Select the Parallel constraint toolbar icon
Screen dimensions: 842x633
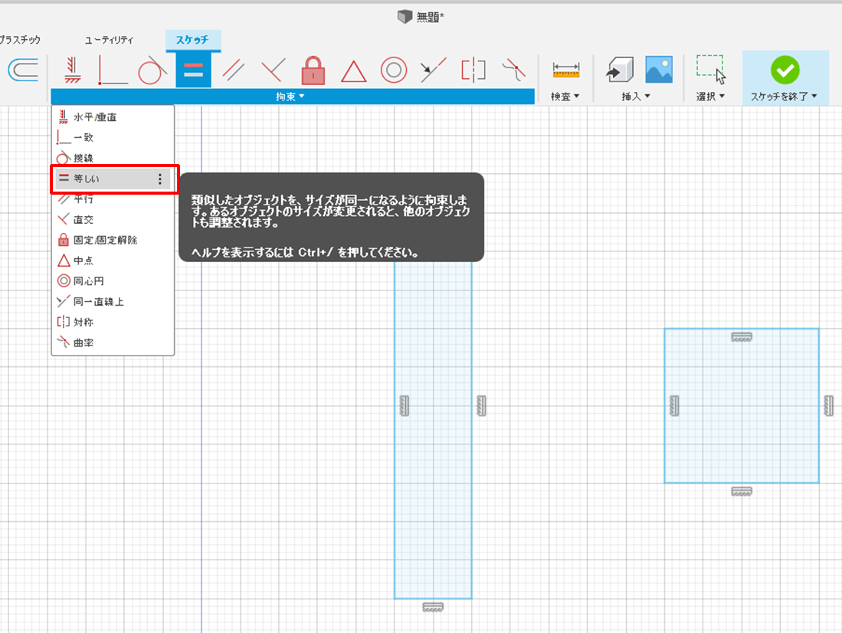point(233,71)
